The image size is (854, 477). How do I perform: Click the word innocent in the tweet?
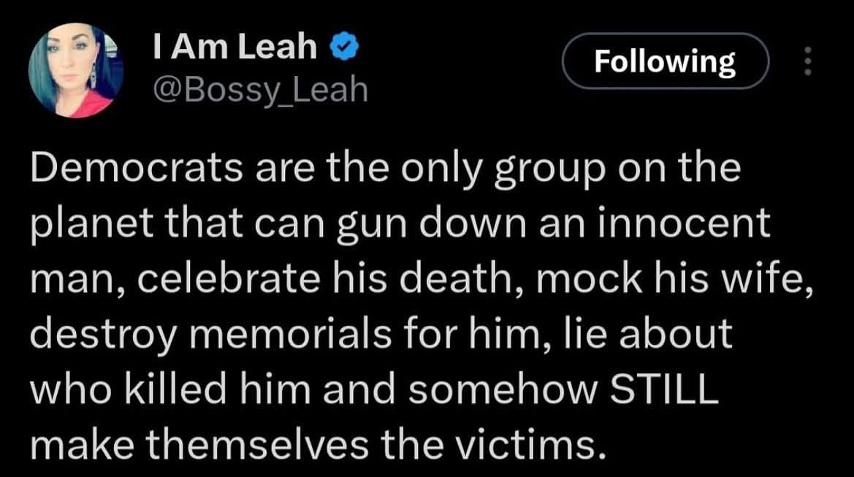684,224
